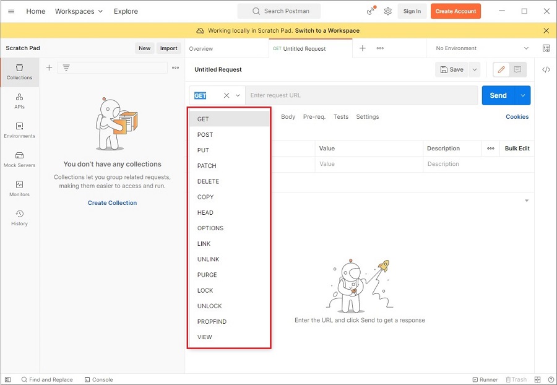Switch to the Body tab

288,117
